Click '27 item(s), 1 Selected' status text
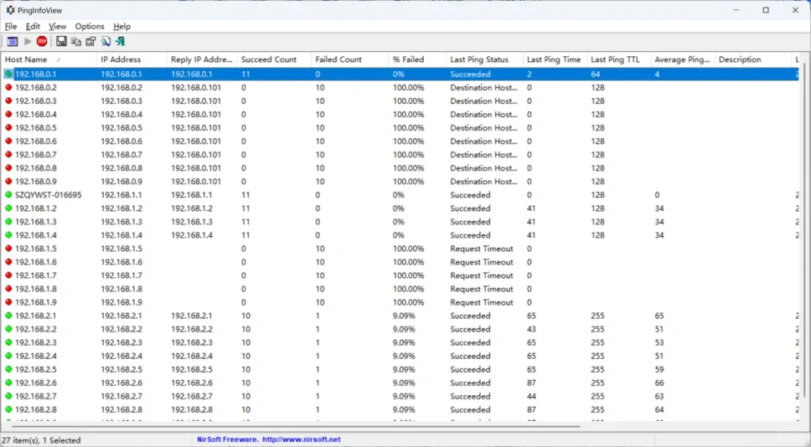This screenshot has height=447, width=811. (41, 440)
